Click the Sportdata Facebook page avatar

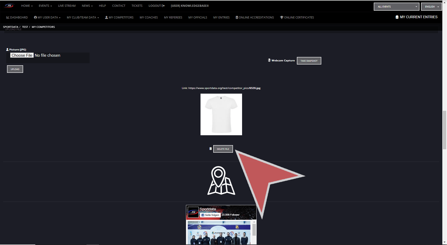pos(193,212)
